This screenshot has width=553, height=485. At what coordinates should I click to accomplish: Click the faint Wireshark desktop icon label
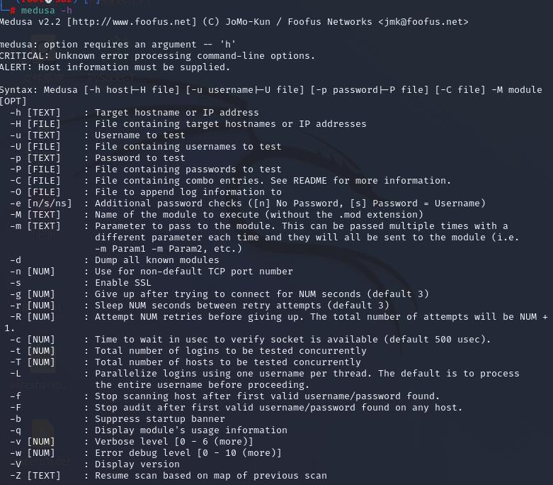tap(38, 385)
